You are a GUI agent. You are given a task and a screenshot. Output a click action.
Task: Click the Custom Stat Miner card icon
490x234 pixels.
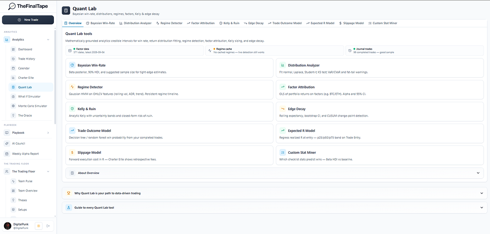[x=282, y=152]
